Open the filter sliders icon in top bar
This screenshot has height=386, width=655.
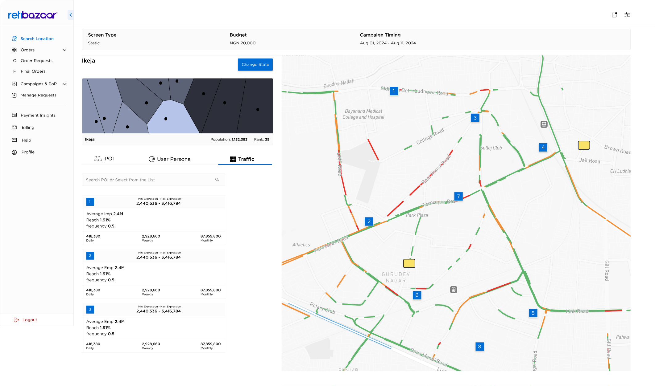pyautogui.click(x=627, y=15)
